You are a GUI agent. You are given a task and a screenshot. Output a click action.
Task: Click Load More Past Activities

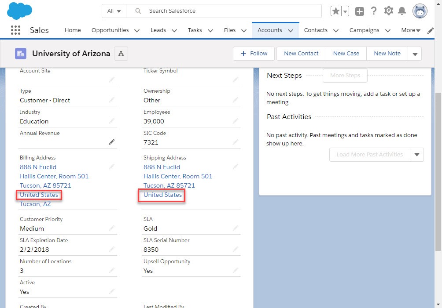(x=369, y=154)
